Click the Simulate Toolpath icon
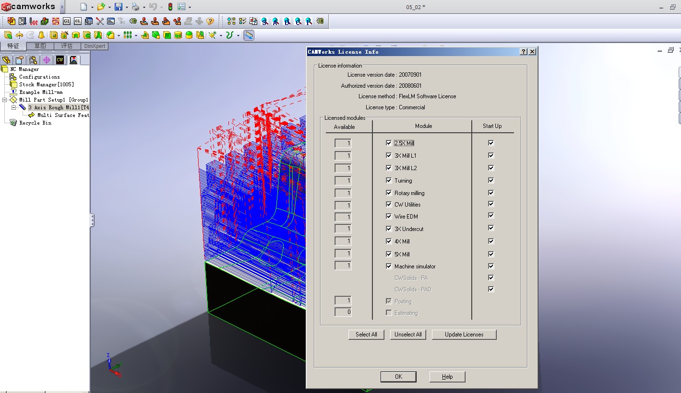The height and width of the screenshot is (393, 681). [45, 21]
